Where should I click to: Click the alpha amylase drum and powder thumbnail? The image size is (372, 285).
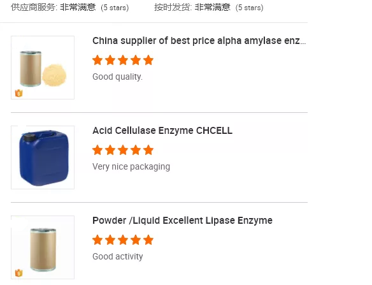[x=43, y=68]
